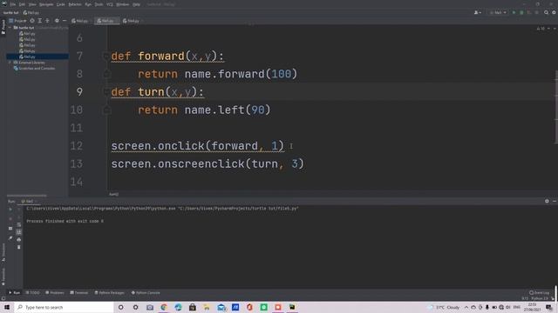Click the user account icon in toolbar

(477, 12)
